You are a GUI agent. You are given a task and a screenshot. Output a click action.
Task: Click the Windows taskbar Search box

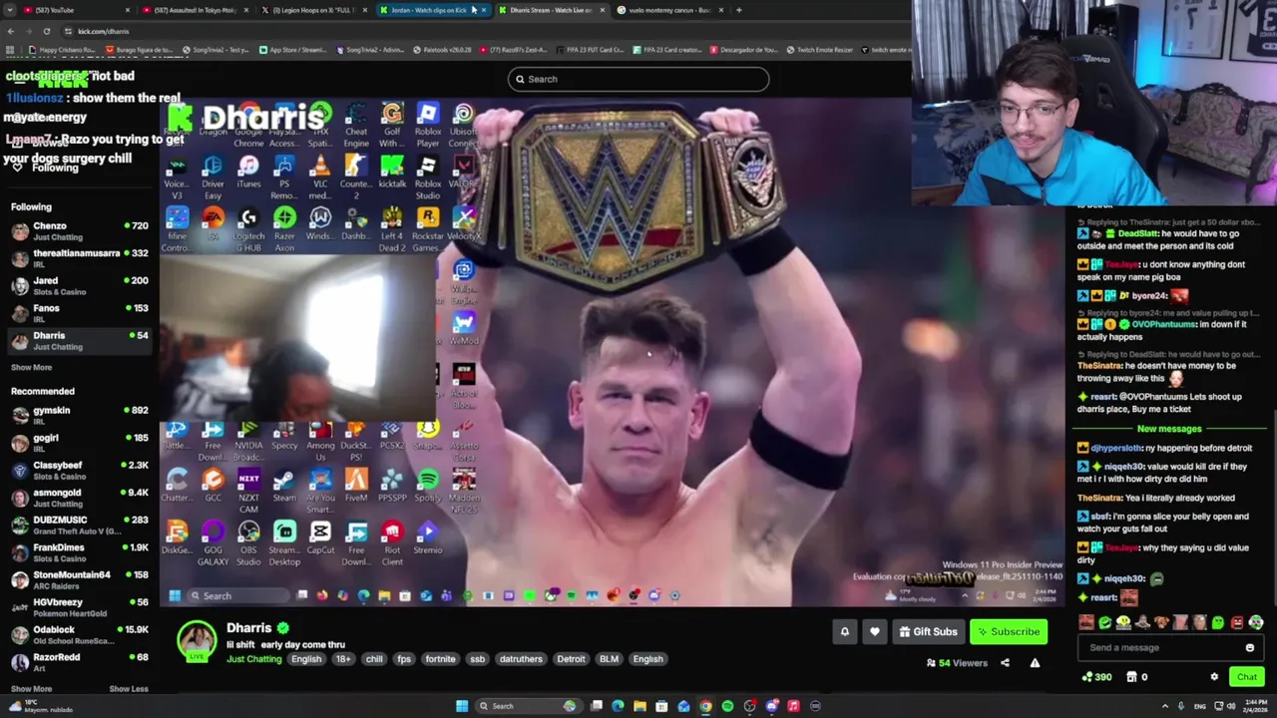527,706
